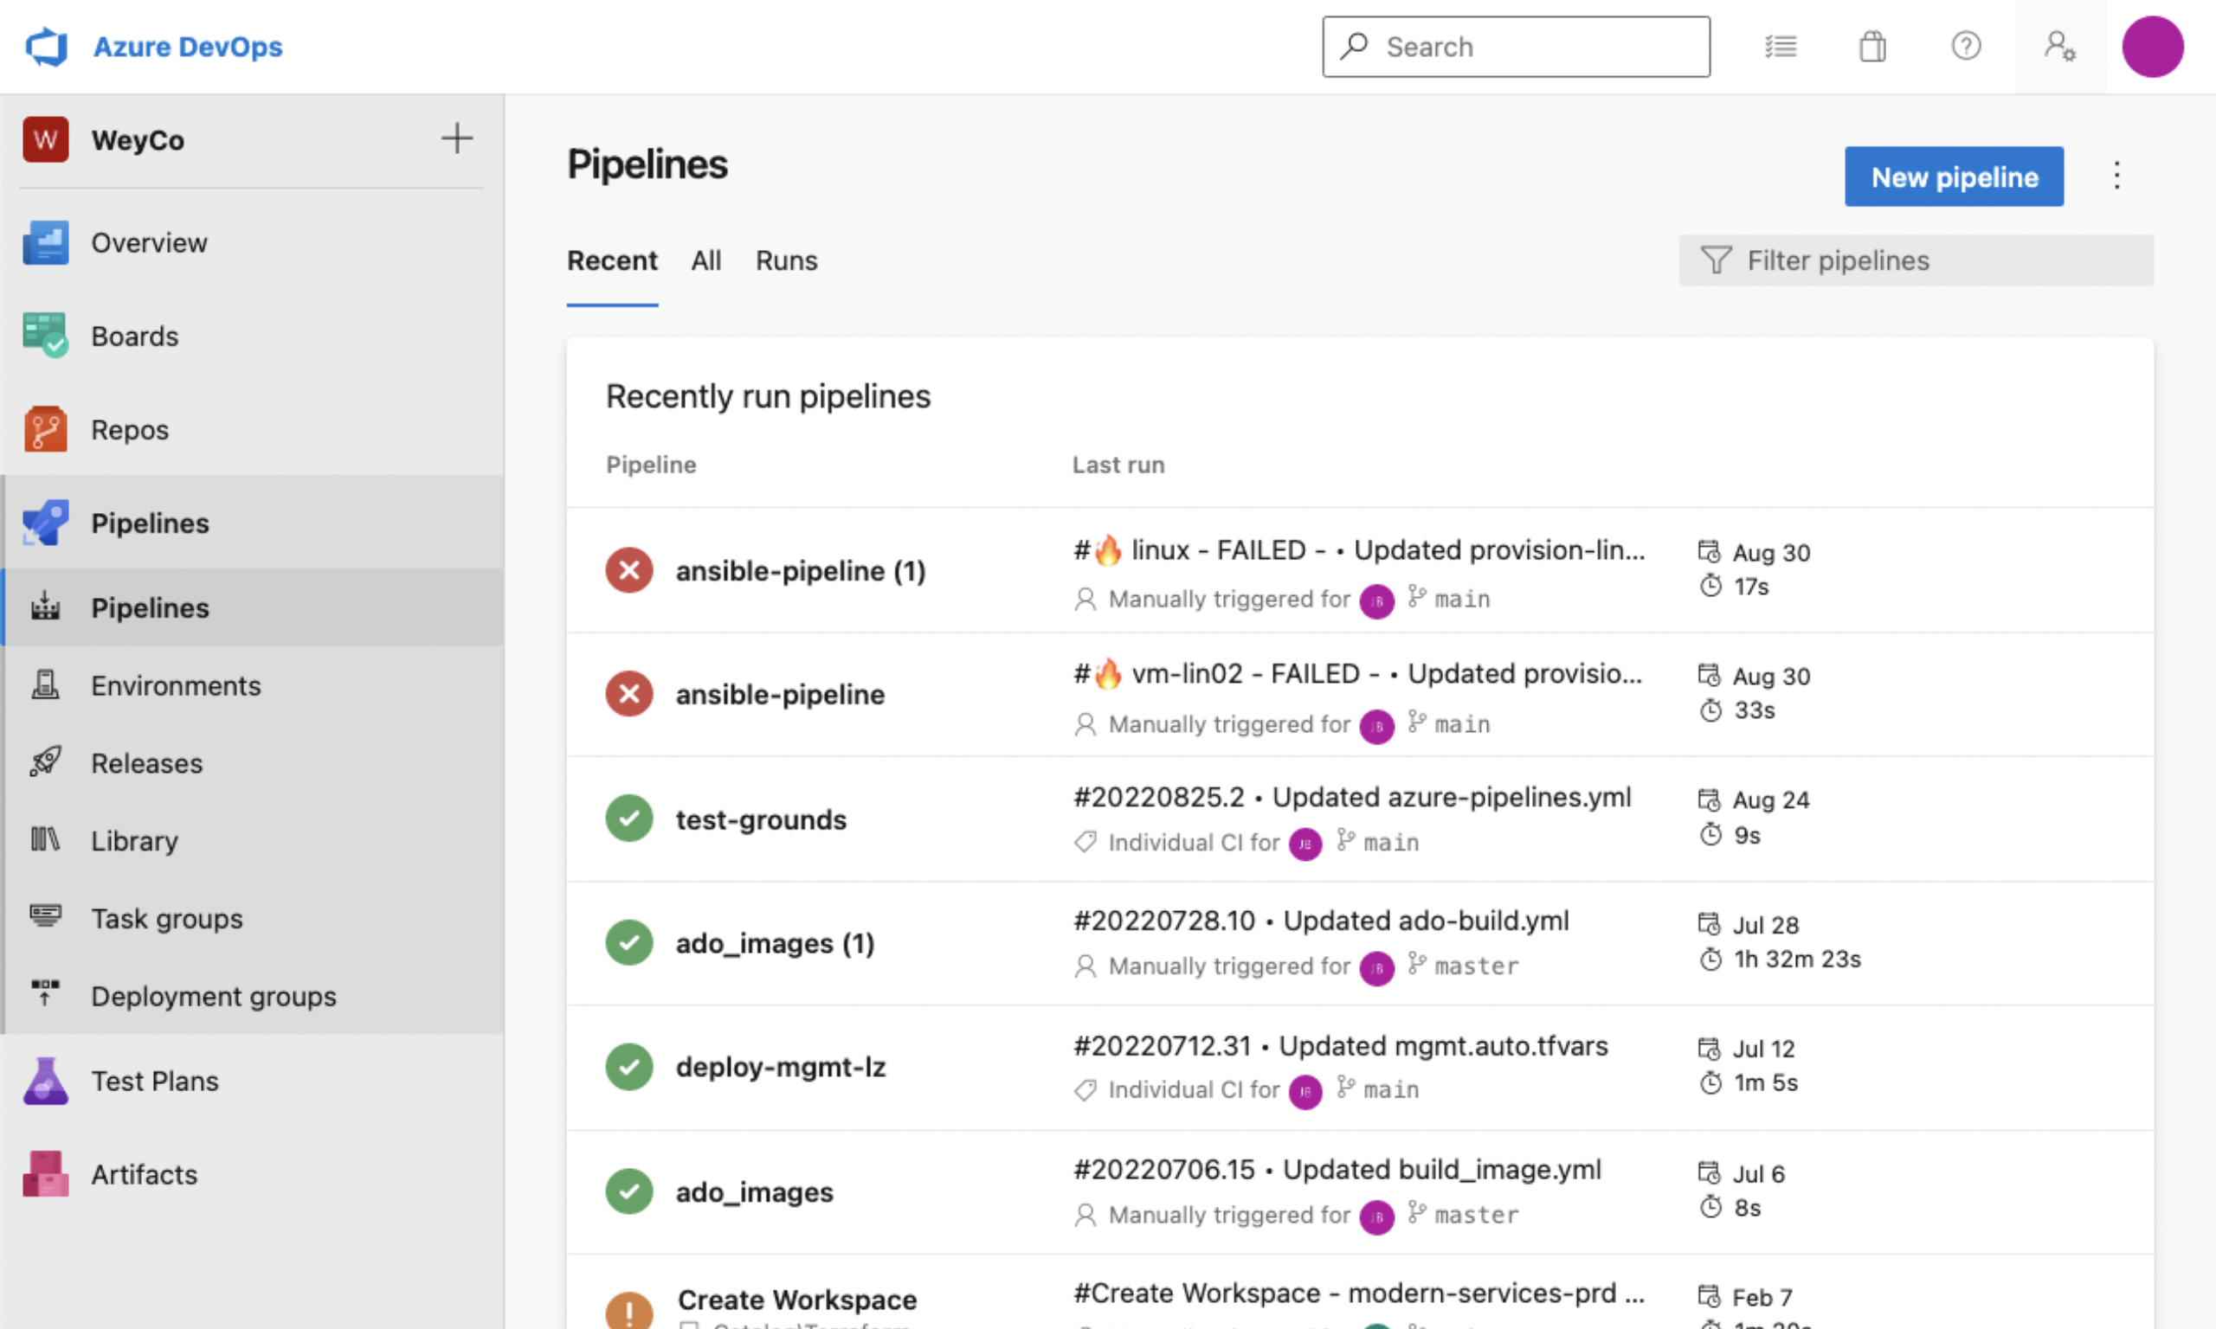Open user settings from the top bar

click(2059, 47)
